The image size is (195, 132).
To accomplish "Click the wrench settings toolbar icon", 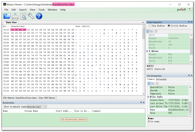I will coord(31,16).
